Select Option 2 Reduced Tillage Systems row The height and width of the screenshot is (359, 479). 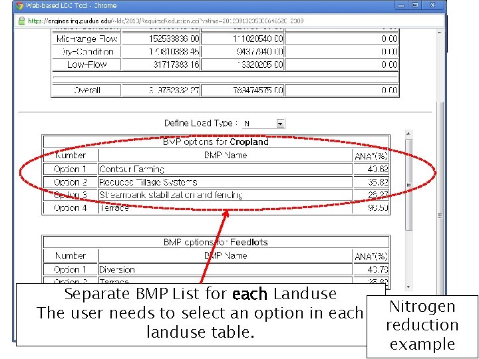pyautogui.click(x=216, y=182)
